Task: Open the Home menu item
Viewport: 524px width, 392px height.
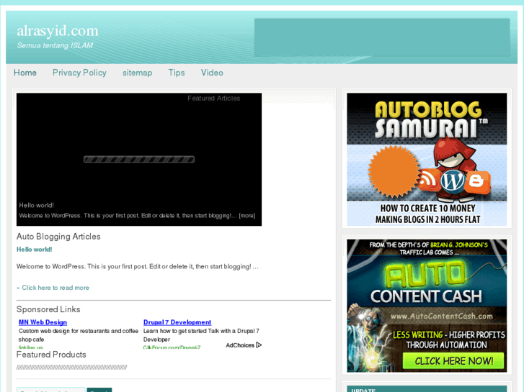Action: [x=25, y=73]
